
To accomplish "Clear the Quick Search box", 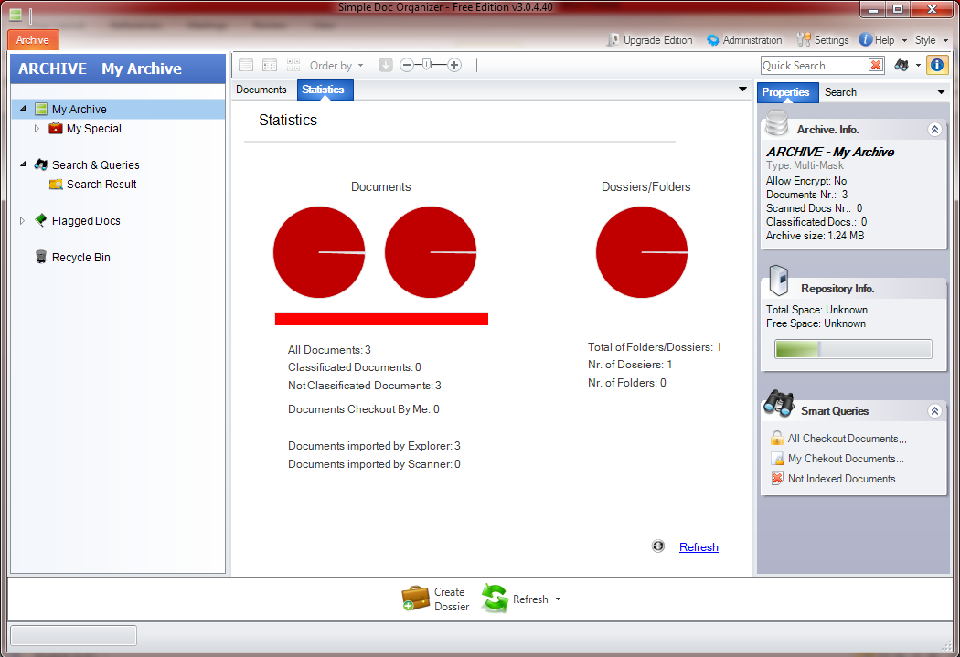I will (876, 65).
